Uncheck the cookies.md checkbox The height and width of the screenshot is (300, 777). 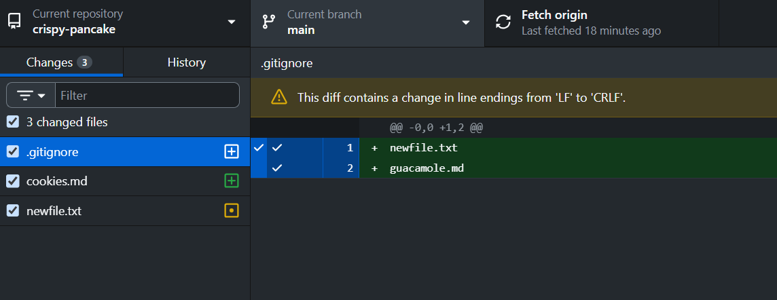(13, 181)
